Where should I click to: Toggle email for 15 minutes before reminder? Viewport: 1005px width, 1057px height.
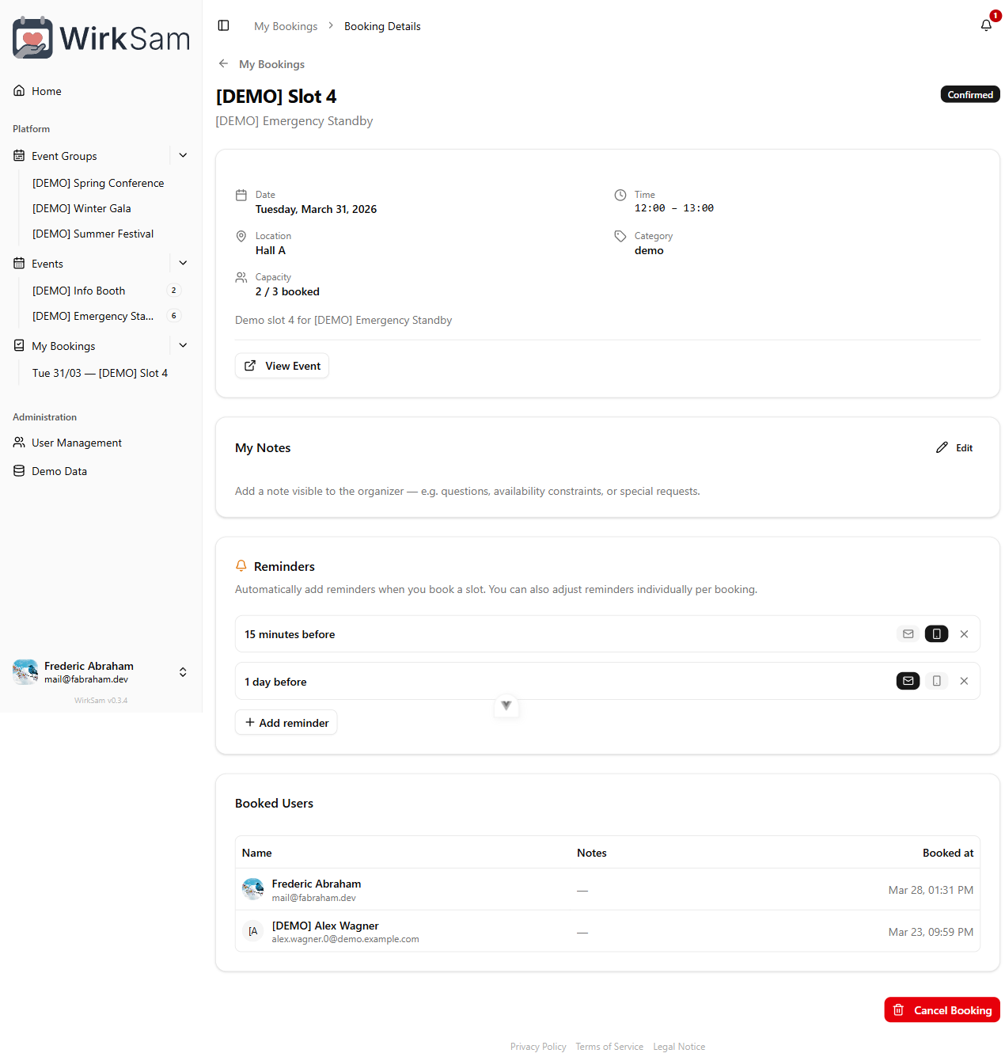pos(908,634)
